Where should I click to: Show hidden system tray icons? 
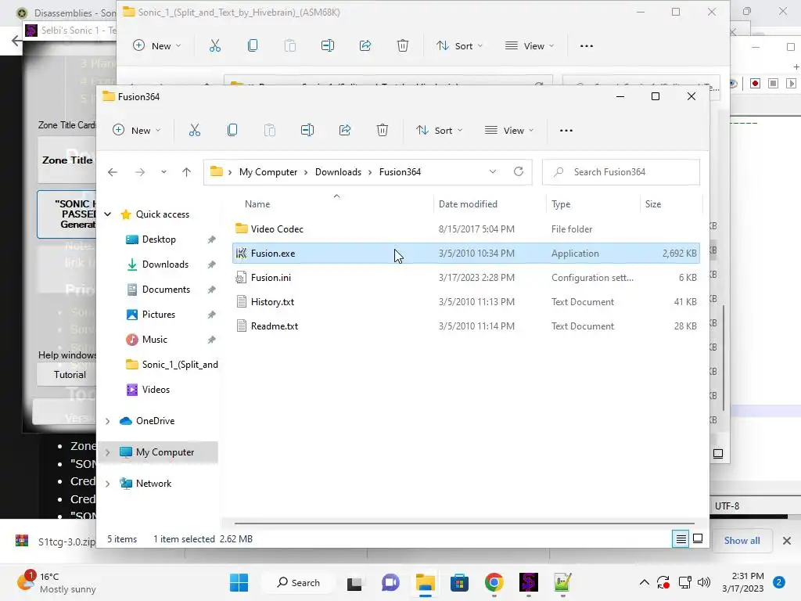click(645, 582)
